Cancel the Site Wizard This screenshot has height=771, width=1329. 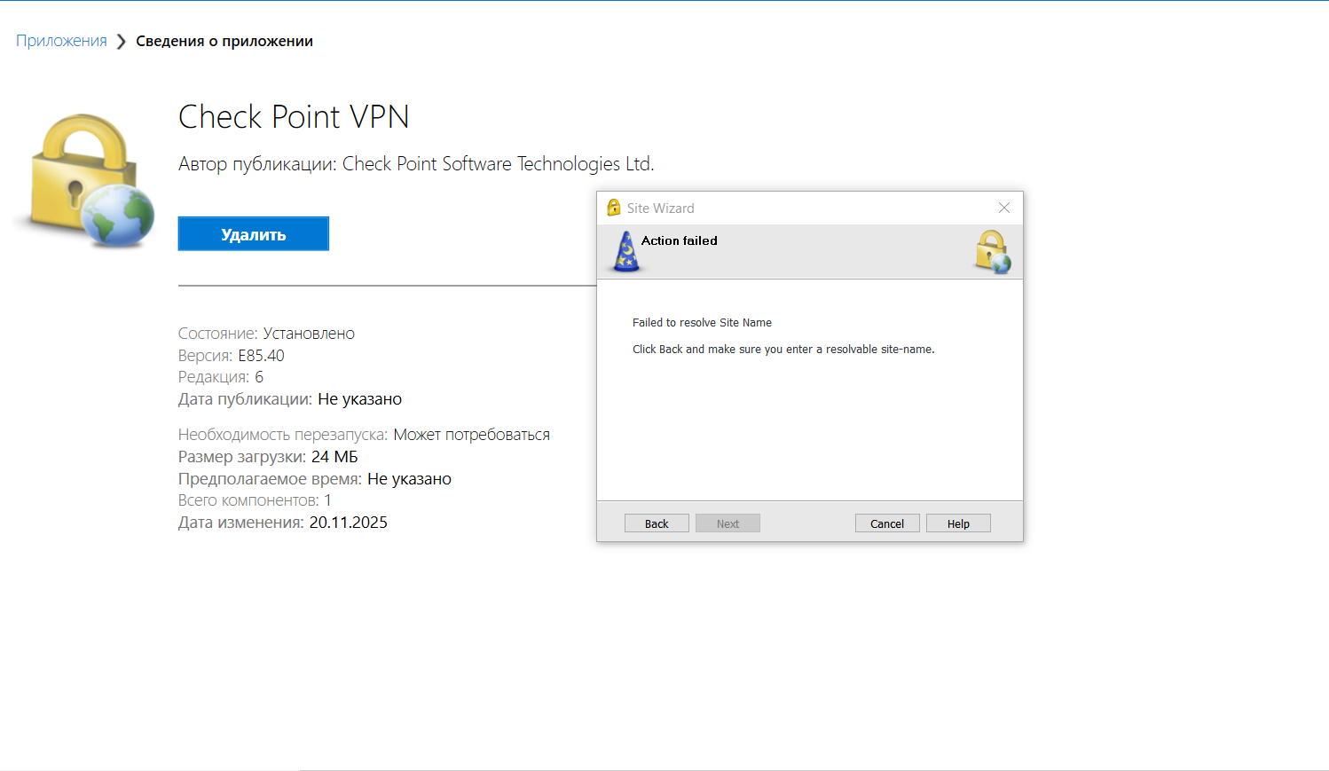[x=887, y=523]
